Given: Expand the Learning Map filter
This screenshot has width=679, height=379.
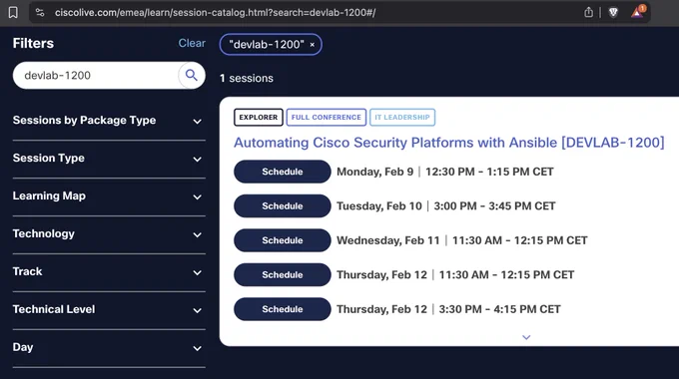Looking at the screenshot, I should [109, 196].
